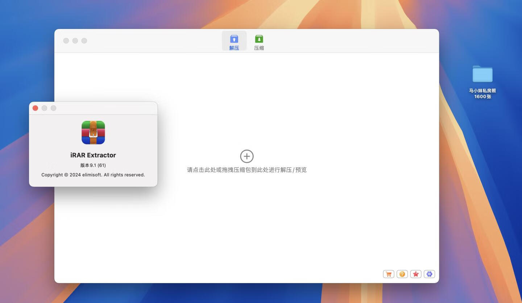Click the iRAR Extractor title text
Image resolution: width=522 pixels, height=303 pixels.
pos(93,155)
